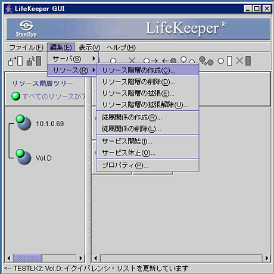
Task: Click left arrow of tree pane scrollbar
Action: pyautogui.click(x=9, y=258)
